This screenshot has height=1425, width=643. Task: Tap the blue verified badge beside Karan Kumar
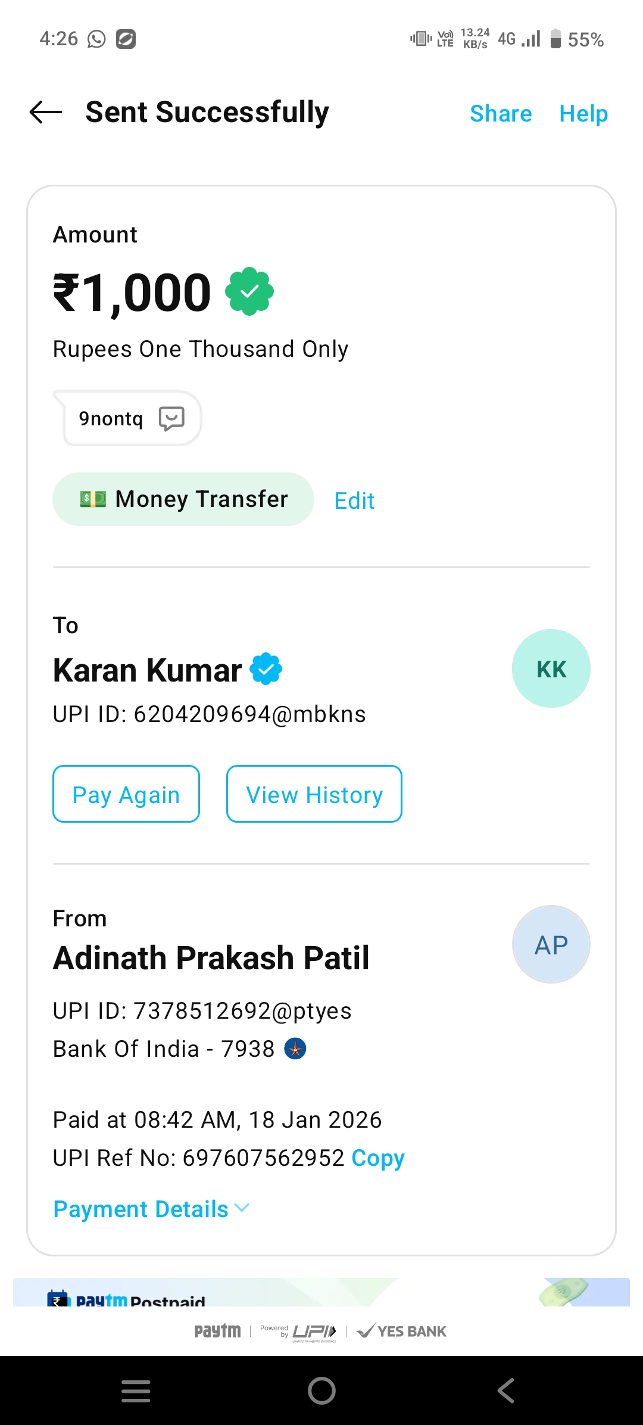pyautogui.click(x=266, y=669)
